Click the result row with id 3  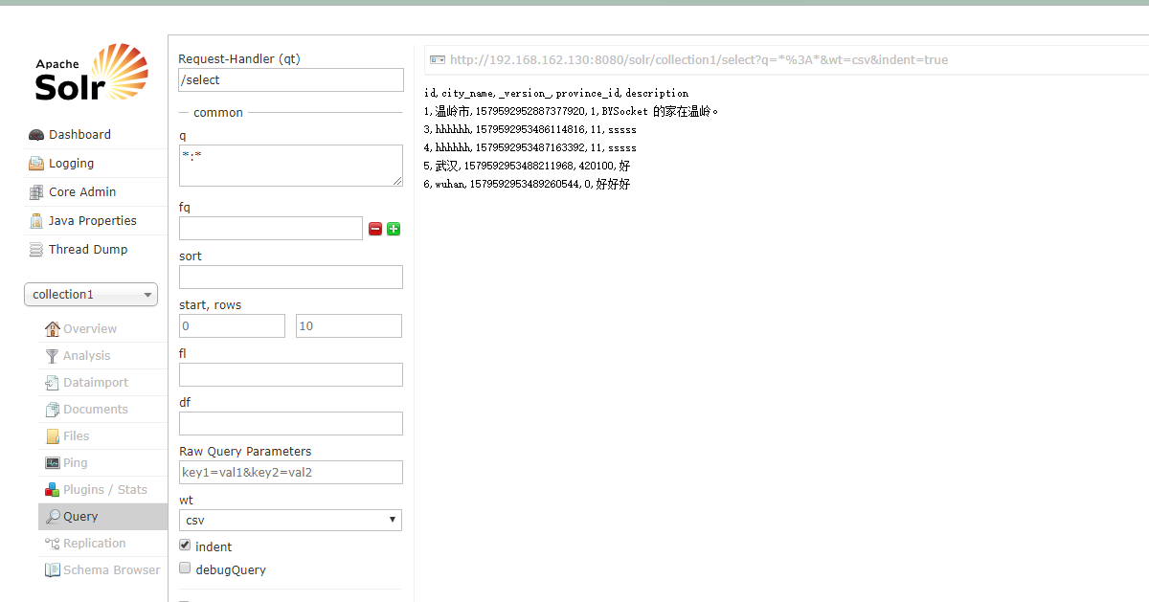(530, 130)
